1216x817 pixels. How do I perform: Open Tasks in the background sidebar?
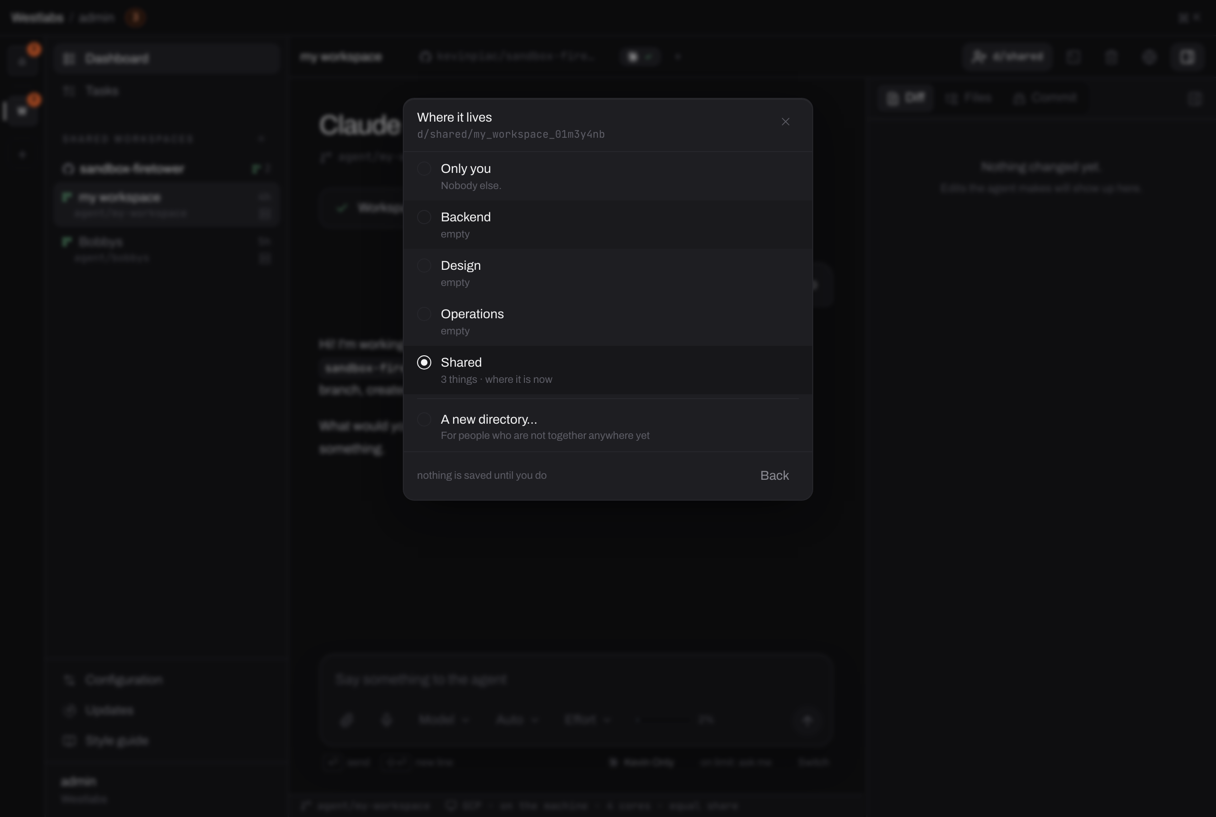(167, 91)
